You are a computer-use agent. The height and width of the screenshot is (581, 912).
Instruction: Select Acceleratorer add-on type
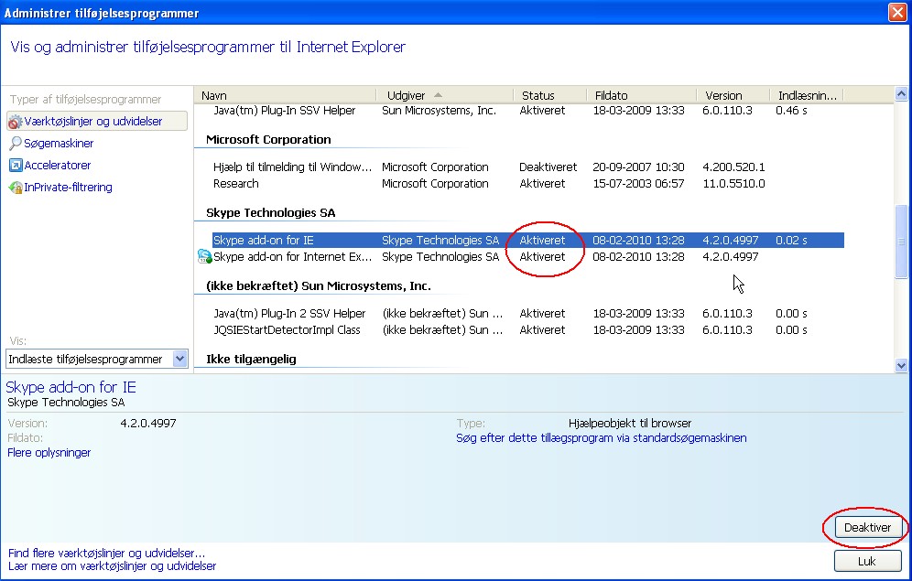click(57, 165)
